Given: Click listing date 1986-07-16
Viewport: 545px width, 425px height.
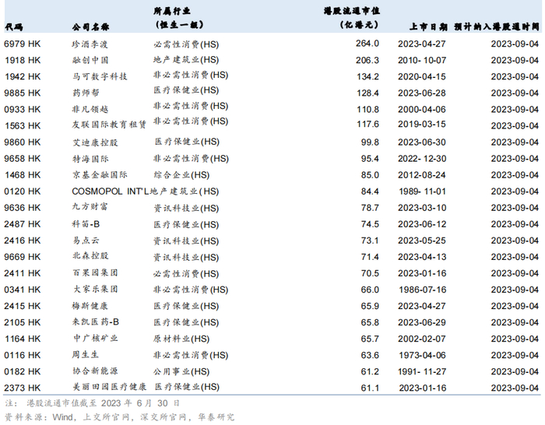Looking at the screenshot, I should point(422,290).
